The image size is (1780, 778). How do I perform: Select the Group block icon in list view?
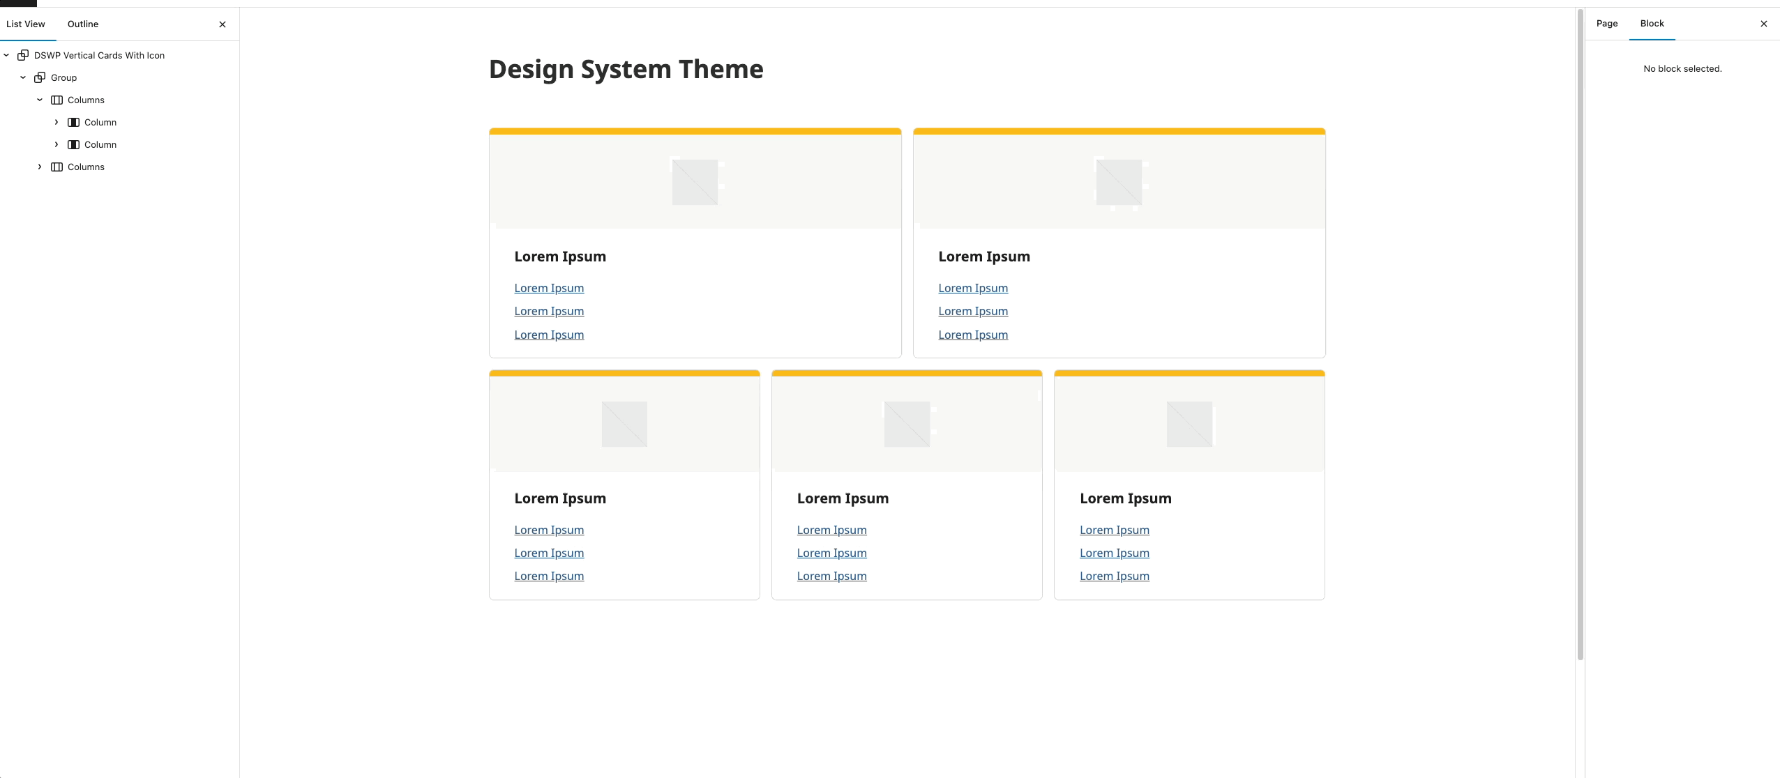point(40,77)
